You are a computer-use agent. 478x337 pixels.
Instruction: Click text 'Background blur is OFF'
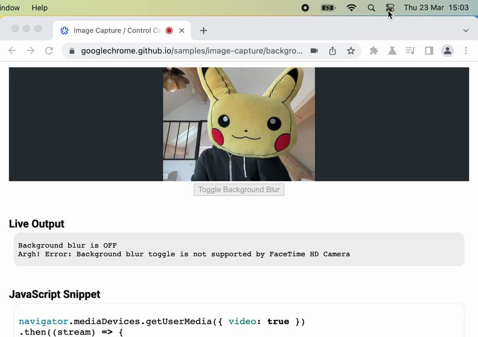click(68, 245)
